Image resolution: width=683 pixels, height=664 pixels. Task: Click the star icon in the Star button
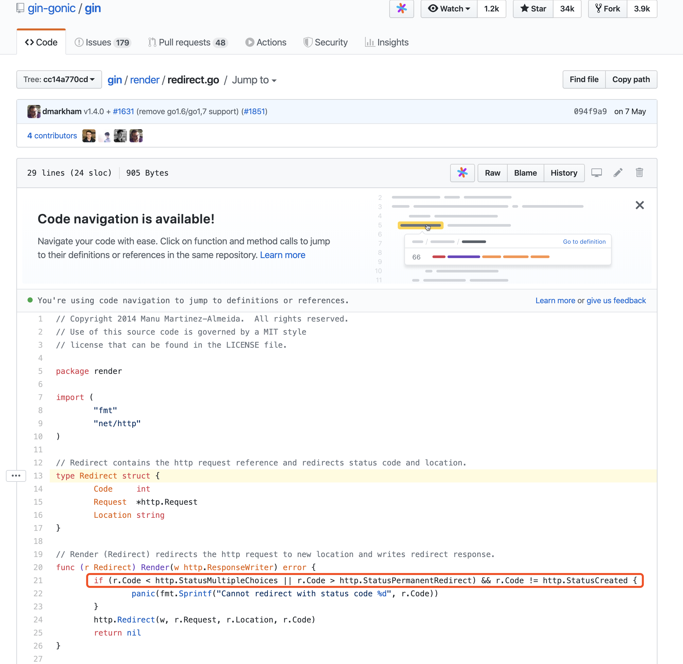(525, 9)
